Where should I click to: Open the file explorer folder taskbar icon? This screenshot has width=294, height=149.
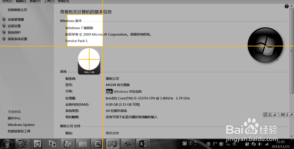pyautogui.click(x=83, y=144)
